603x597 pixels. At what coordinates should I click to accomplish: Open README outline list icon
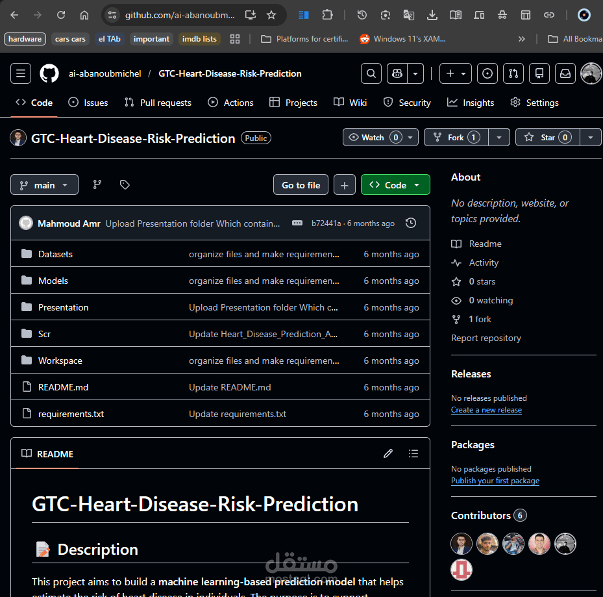click(x=413, y=453)
